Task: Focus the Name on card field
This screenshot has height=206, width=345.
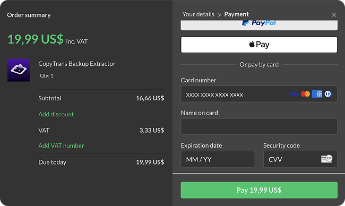Action: [x=259, y=126]
